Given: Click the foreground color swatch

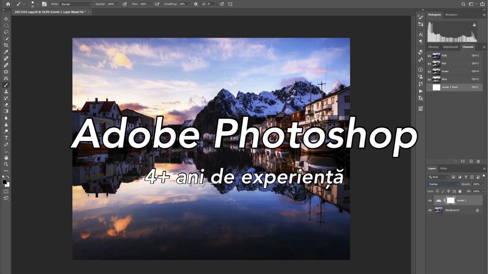Looking at the screenshot, I should pos(4,182).
